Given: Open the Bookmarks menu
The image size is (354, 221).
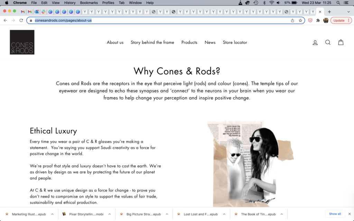Looking at the screenshot, I should (89, 3).
